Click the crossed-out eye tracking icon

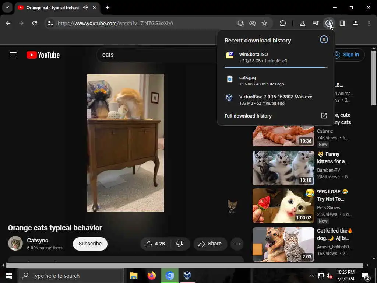253,23
